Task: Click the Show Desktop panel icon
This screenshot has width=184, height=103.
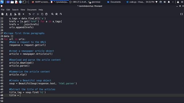Action: coord(8,2)
